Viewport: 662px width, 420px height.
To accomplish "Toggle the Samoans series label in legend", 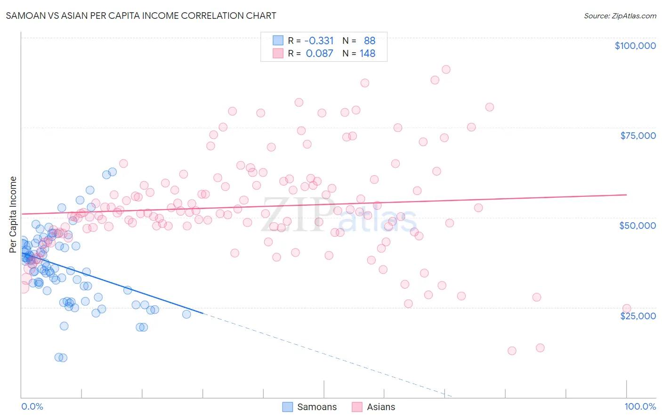I will tap(317, 407).
